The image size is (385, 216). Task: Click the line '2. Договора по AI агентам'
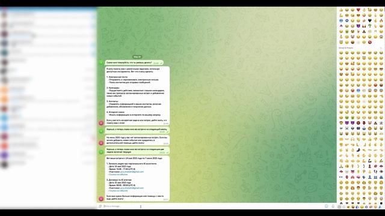(x=119, y=180)
